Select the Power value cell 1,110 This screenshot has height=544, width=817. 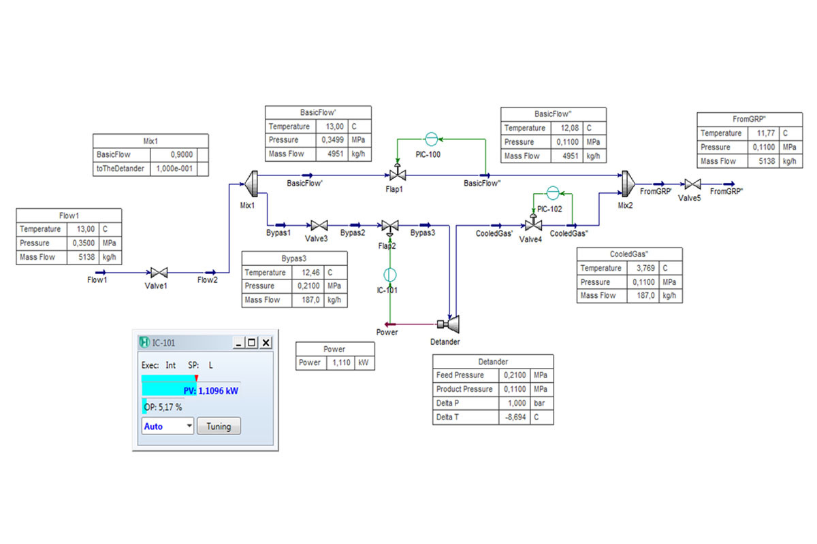coord(340,363)
